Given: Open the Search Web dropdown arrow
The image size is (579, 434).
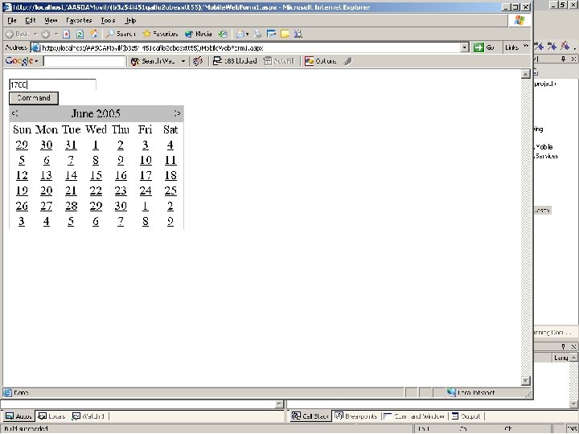Looking at the screenshot, I should click(183, 61).
